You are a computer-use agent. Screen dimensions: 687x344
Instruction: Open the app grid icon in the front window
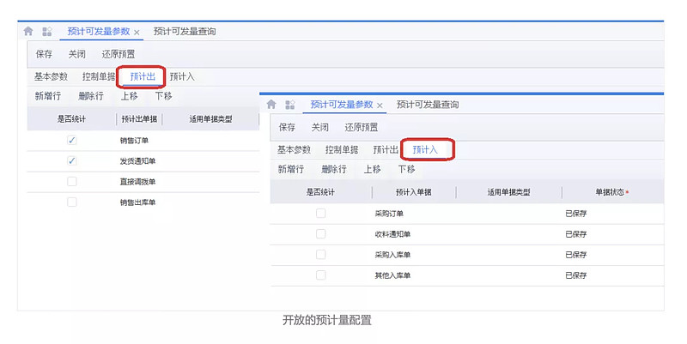point(290,105)
